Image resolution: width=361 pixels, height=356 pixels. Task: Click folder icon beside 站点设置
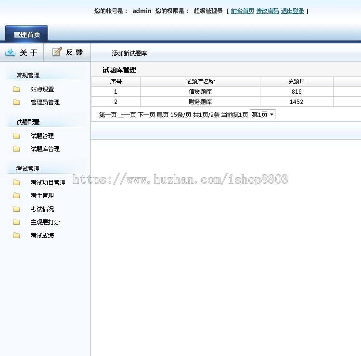pyautogui.click(x=16, y=89)
